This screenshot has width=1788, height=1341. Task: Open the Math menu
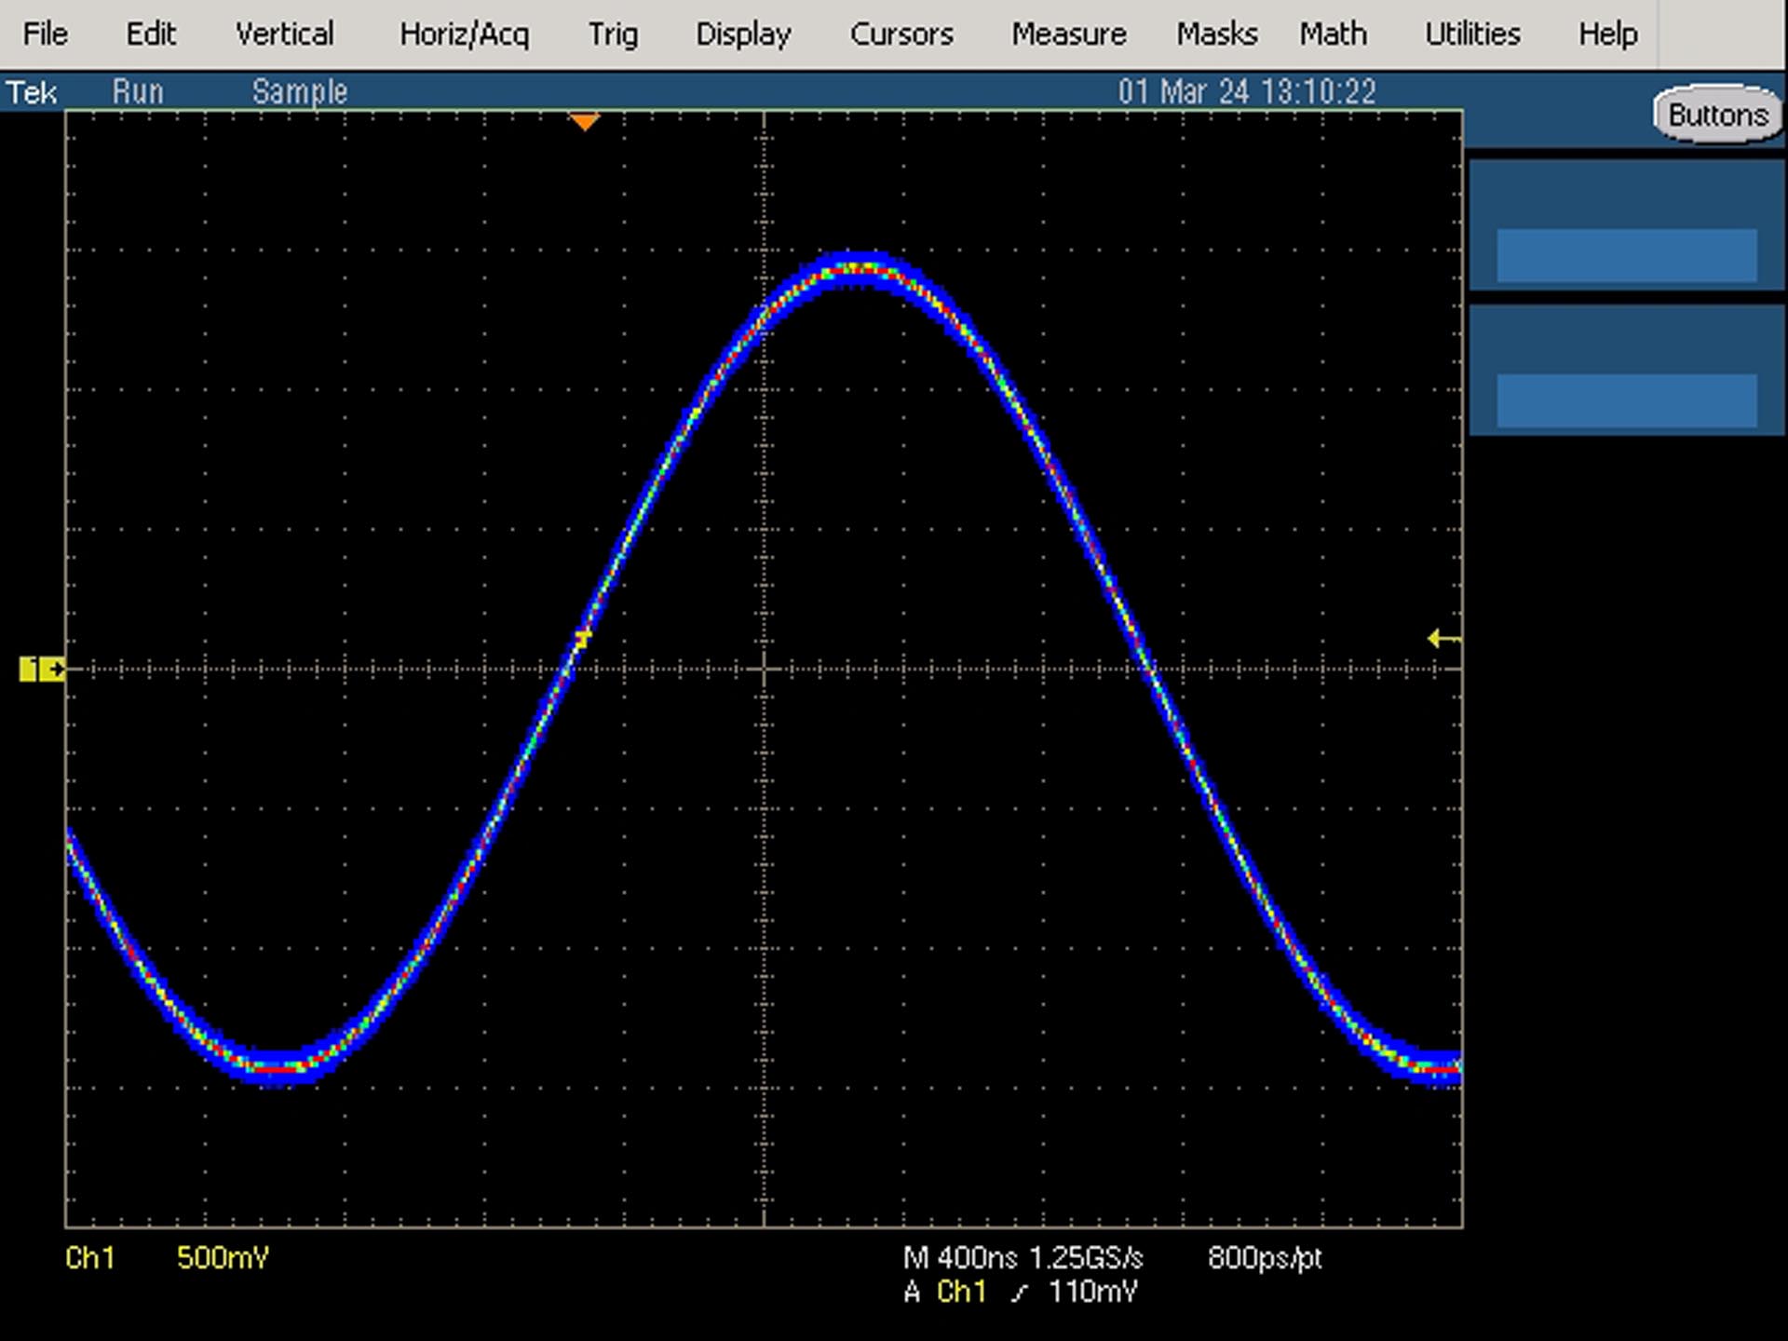coord(1333,34)
